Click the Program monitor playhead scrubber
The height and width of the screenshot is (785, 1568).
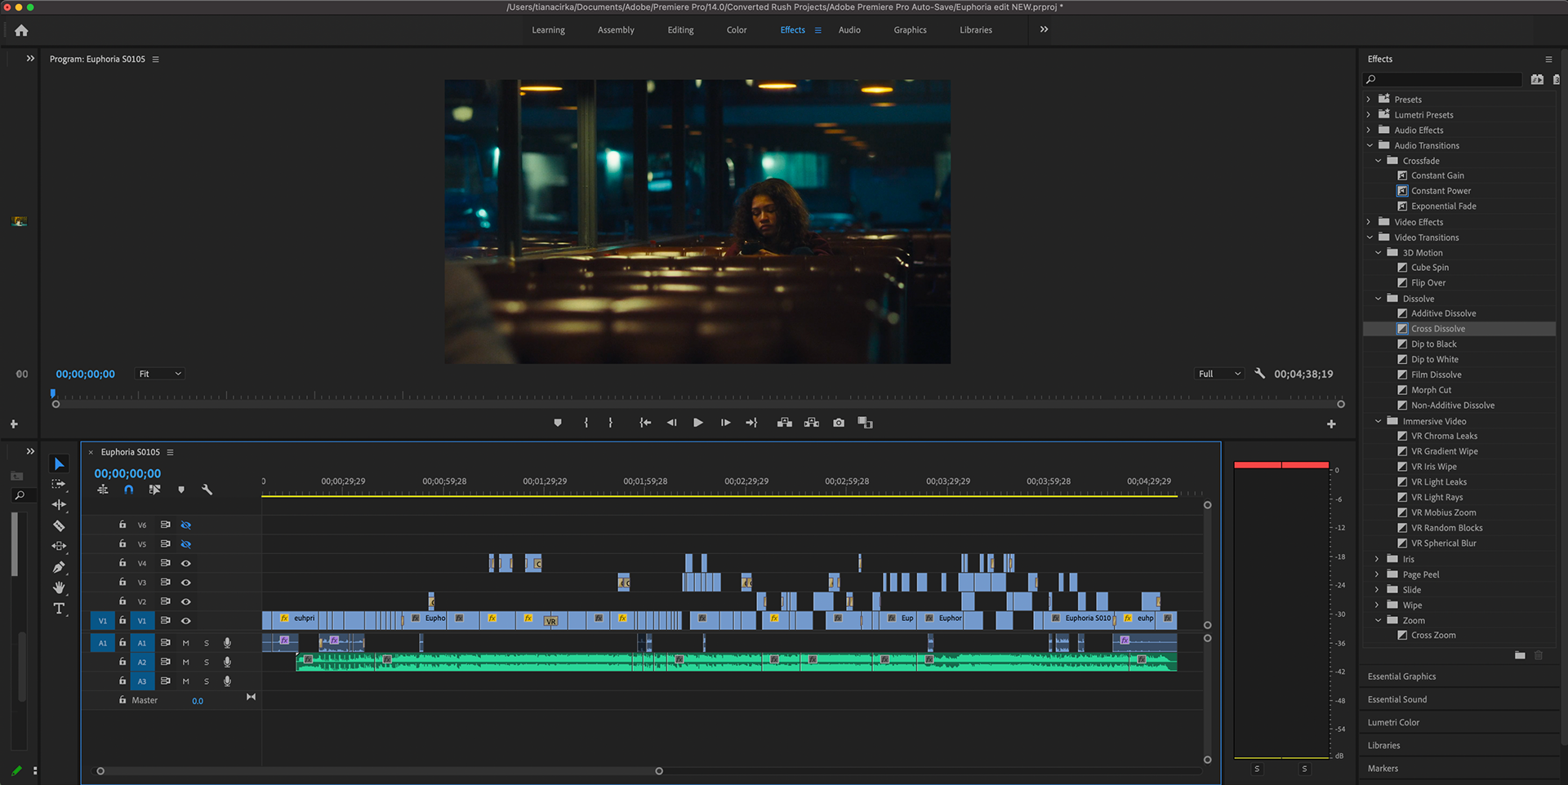point(53,394)
